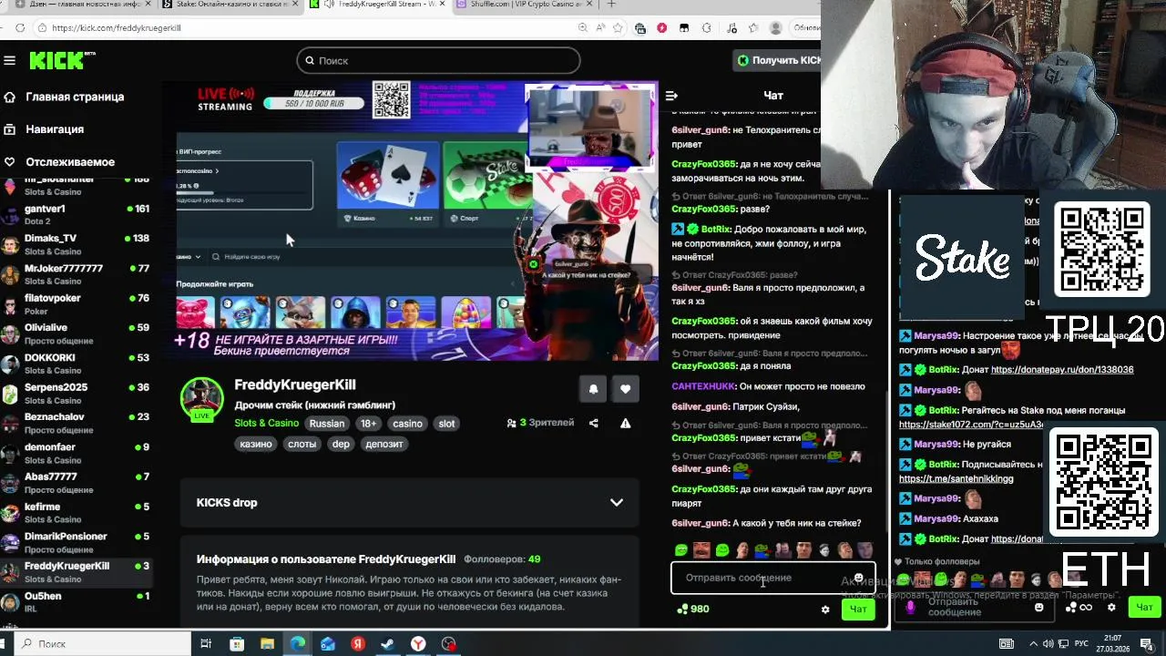Image resolution: width=1166 pixels, height=656 pixels.
Task: Toggle notification bell for FreddyKruegerKill
Action: (x=593, y=389)
